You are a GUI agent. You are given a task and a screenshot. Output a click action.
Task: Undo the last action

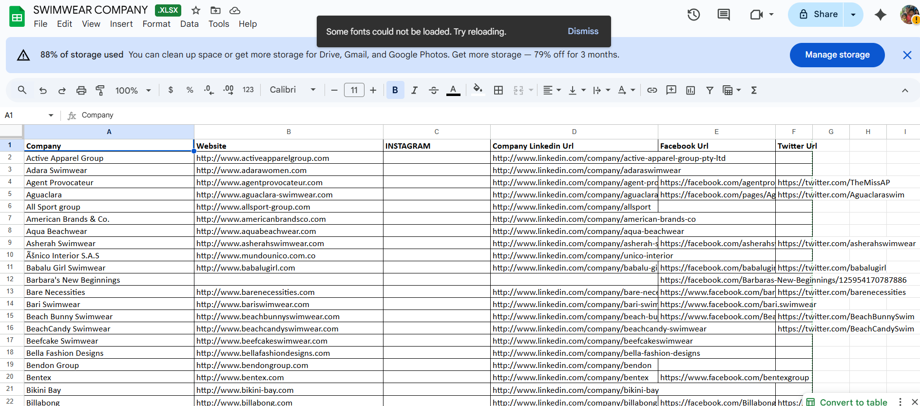pyautogui.click(x=43, y=90)
